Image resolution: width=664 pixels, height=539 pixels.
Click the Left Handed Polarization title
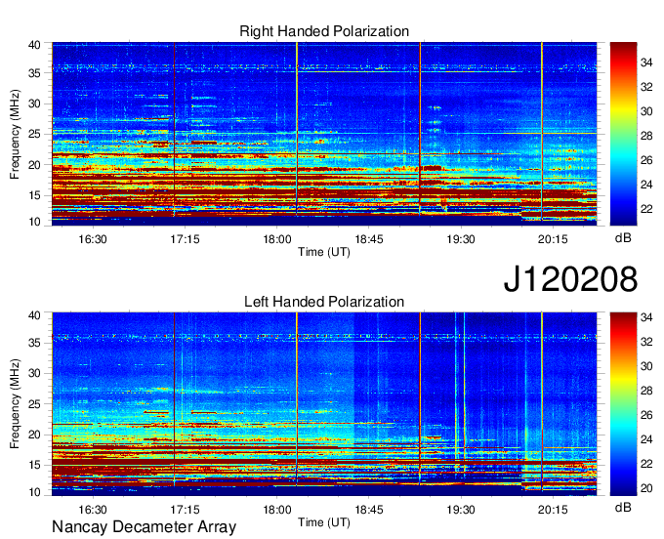point(324,302)
